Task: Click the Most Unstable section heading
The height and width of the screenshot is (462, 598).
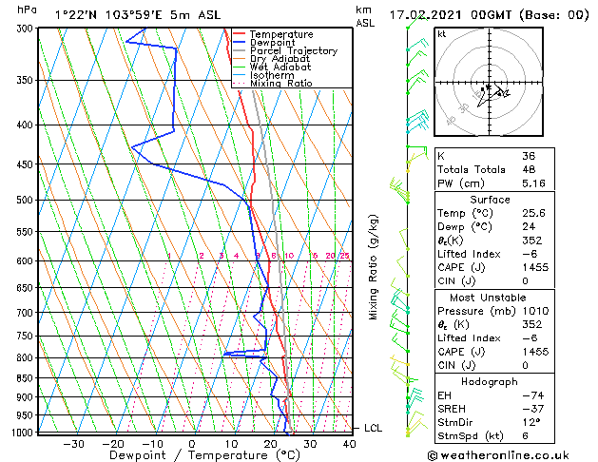Action: point(488,298)
